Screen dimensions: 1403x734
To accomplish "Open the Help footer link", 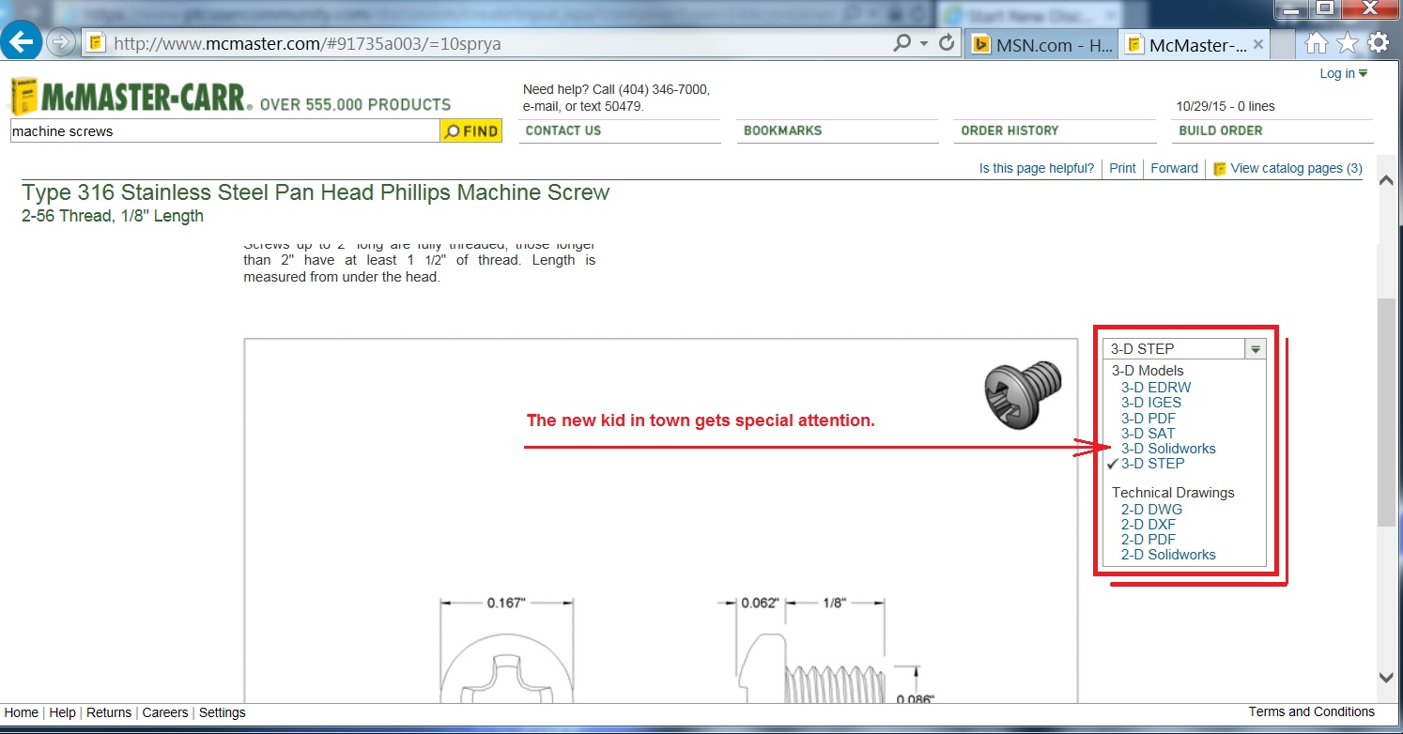I will (62, 712).
